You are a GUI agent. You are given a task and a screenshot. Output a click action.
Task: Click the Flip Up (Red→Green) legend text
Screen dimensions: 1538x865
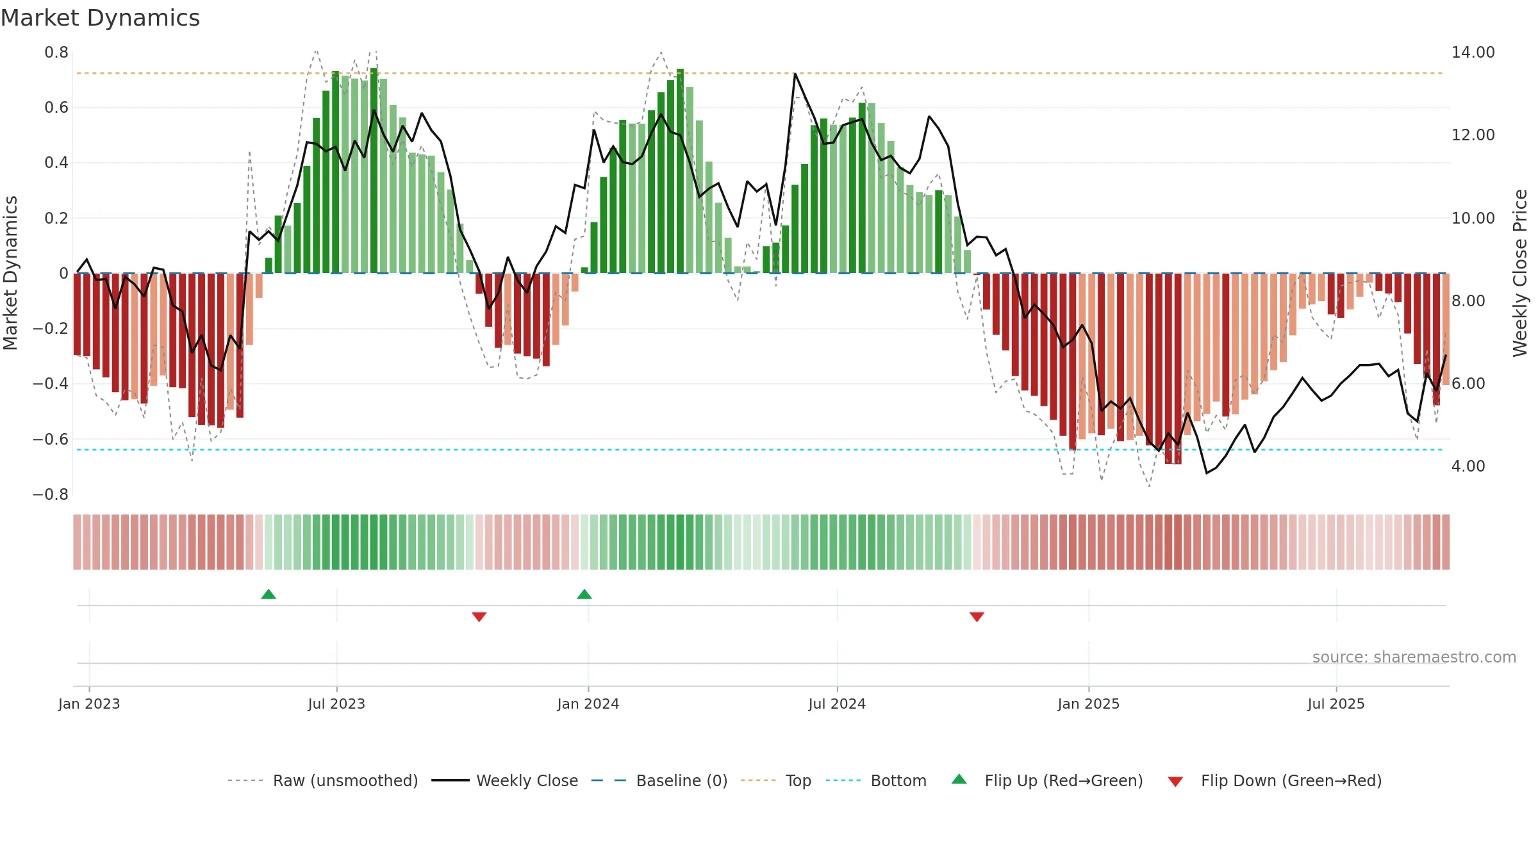point(1063,780)
